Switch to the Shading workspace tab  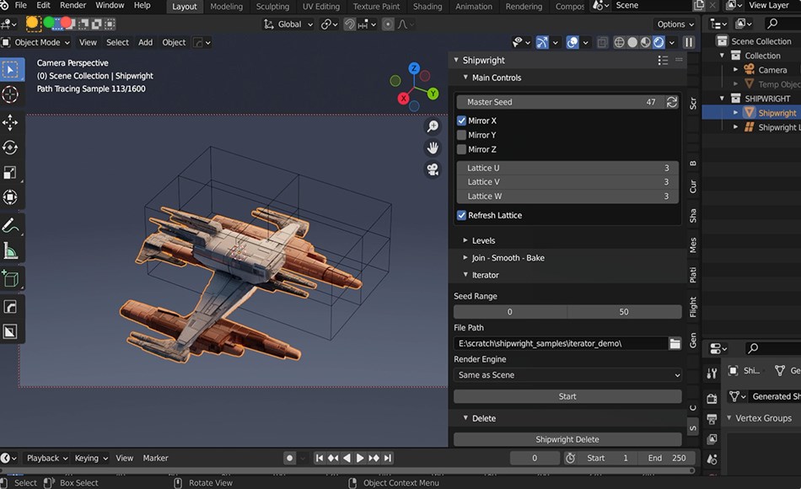point(427,6)
